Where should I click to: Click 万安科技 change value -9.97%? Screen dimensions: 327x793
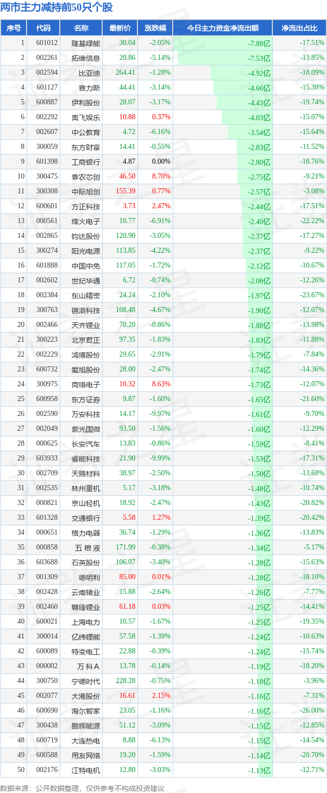[160, 414]
